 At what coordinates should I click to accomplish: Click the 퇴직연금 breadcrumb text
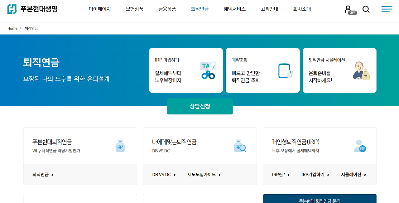click(31, 28)
